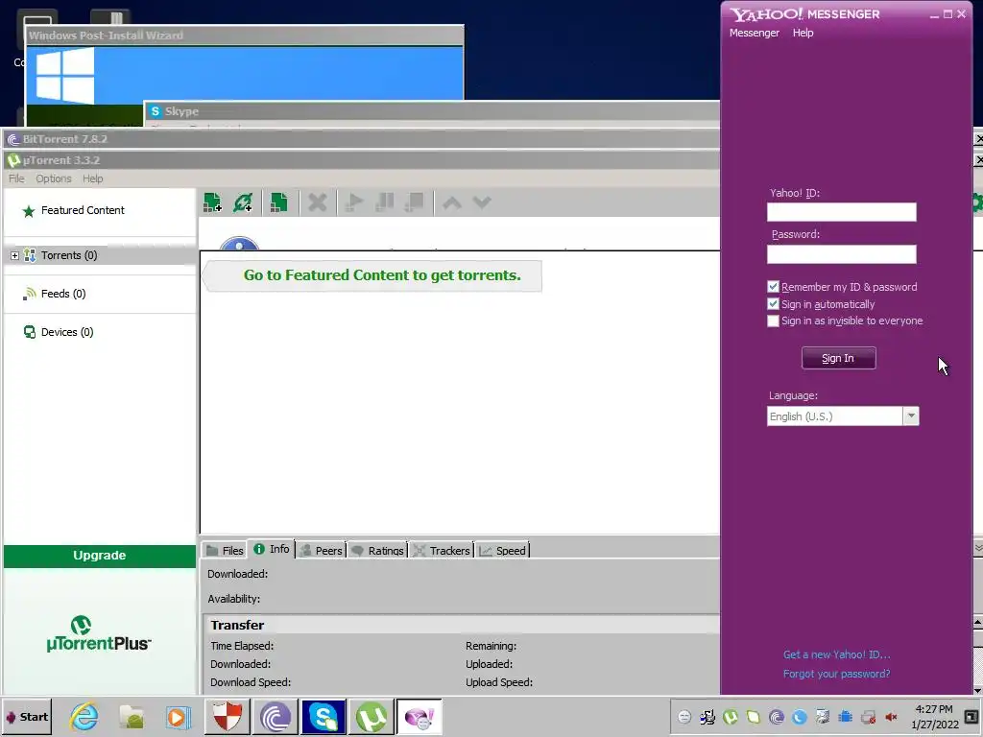Click the green Upgrade button
This screenshot has height=737, width=983.
click(x=100, y=556)
